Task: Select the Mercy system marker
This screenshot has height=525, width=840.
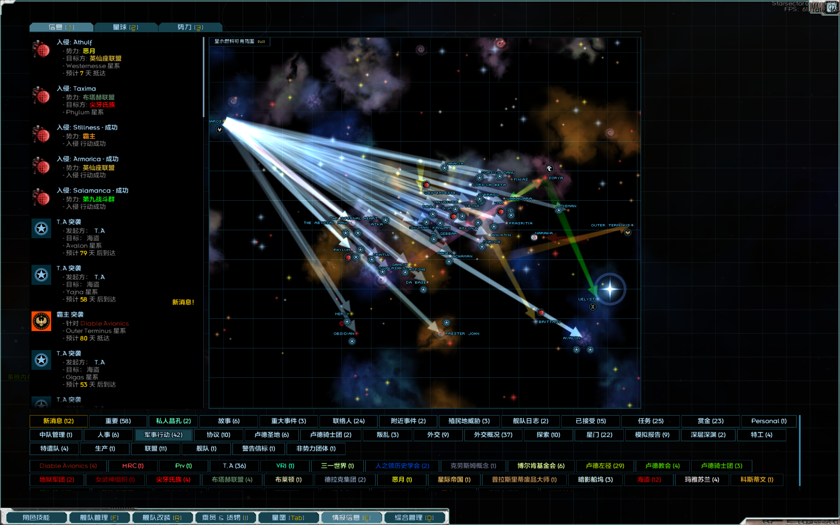Action: (x=347, y=322)
